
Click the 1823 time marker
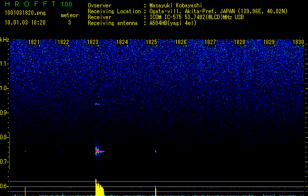[x=93, y=42]
